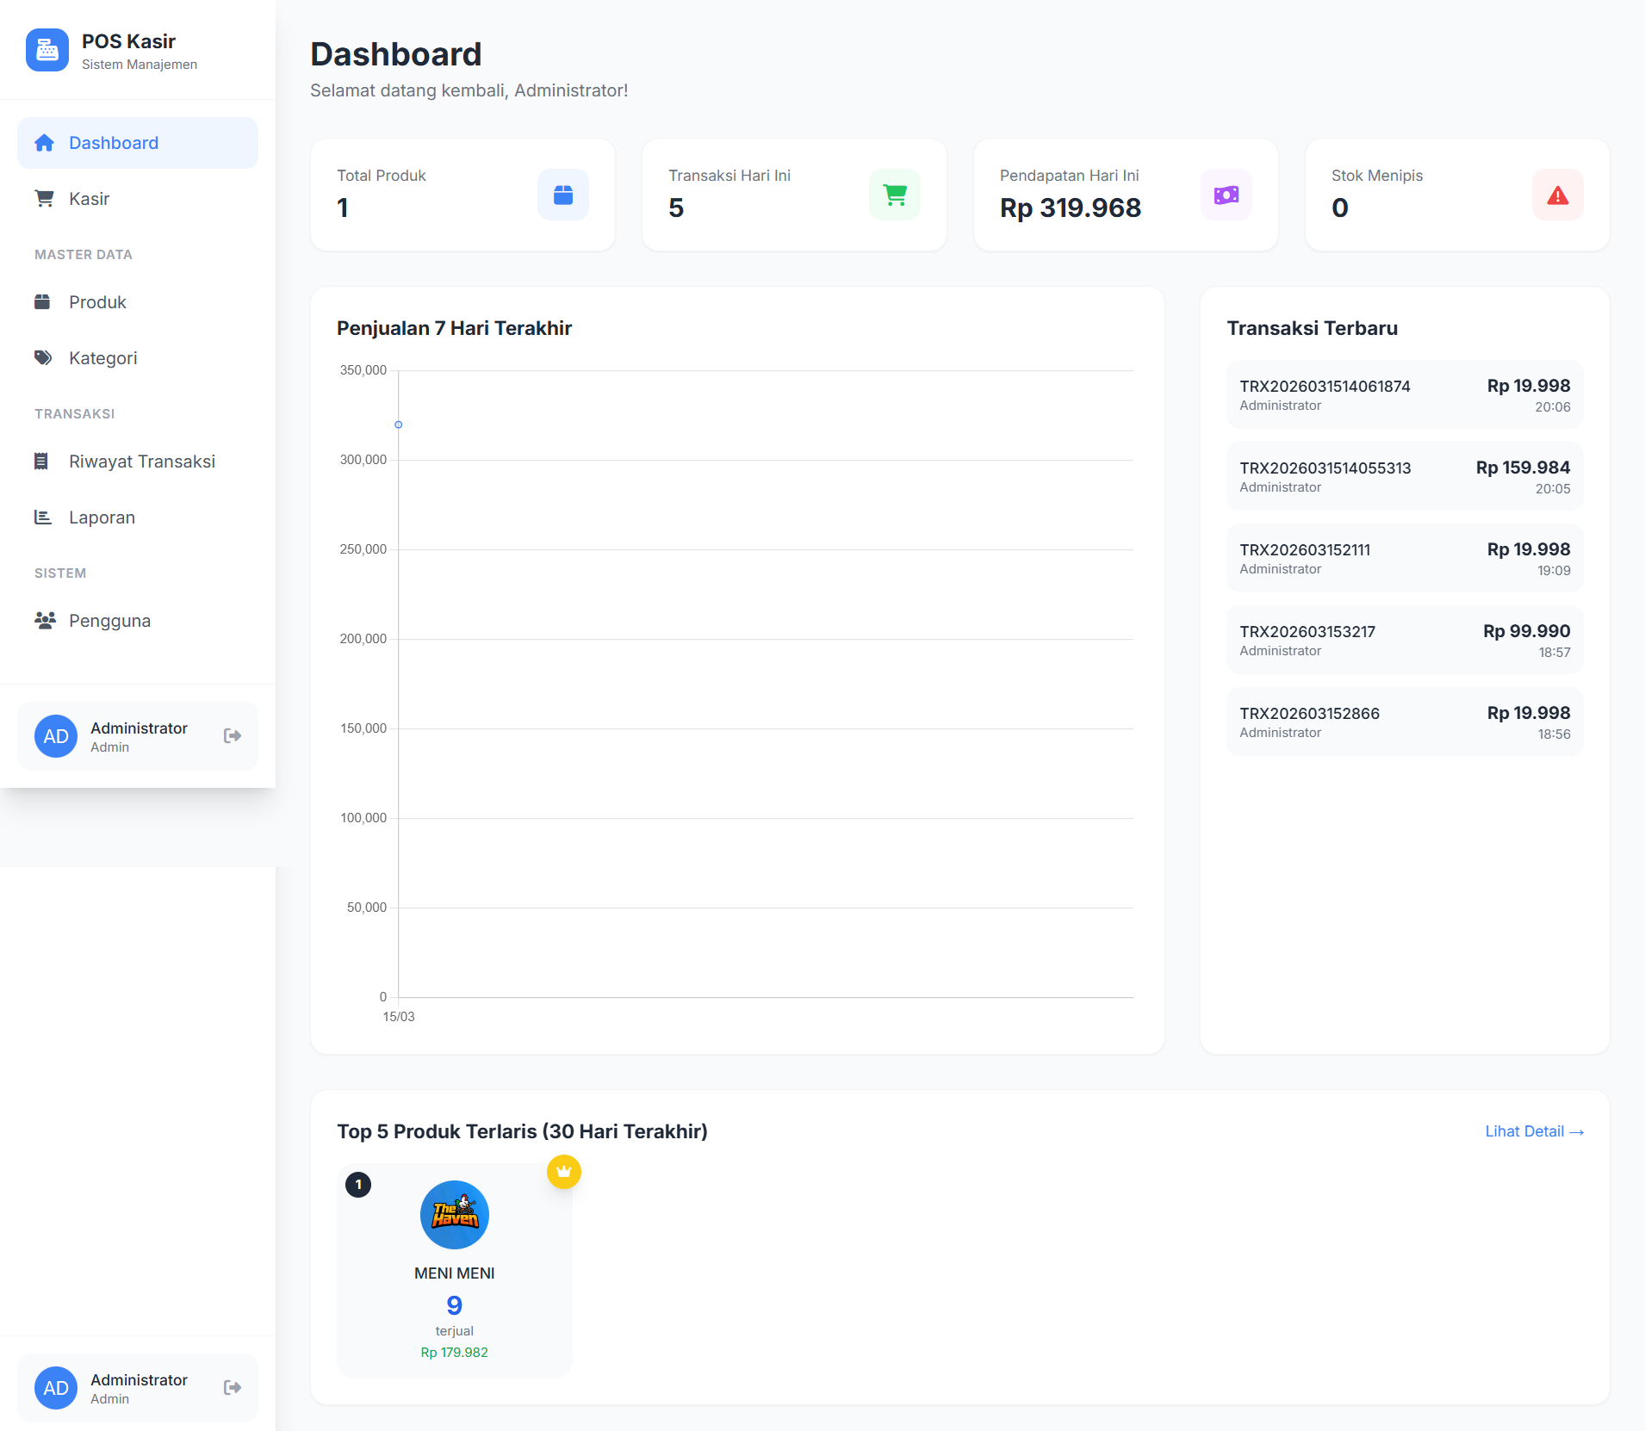Open the Lihat Detail link
This screenshot has width=1645, height=1431.
pos(1534,1131)
